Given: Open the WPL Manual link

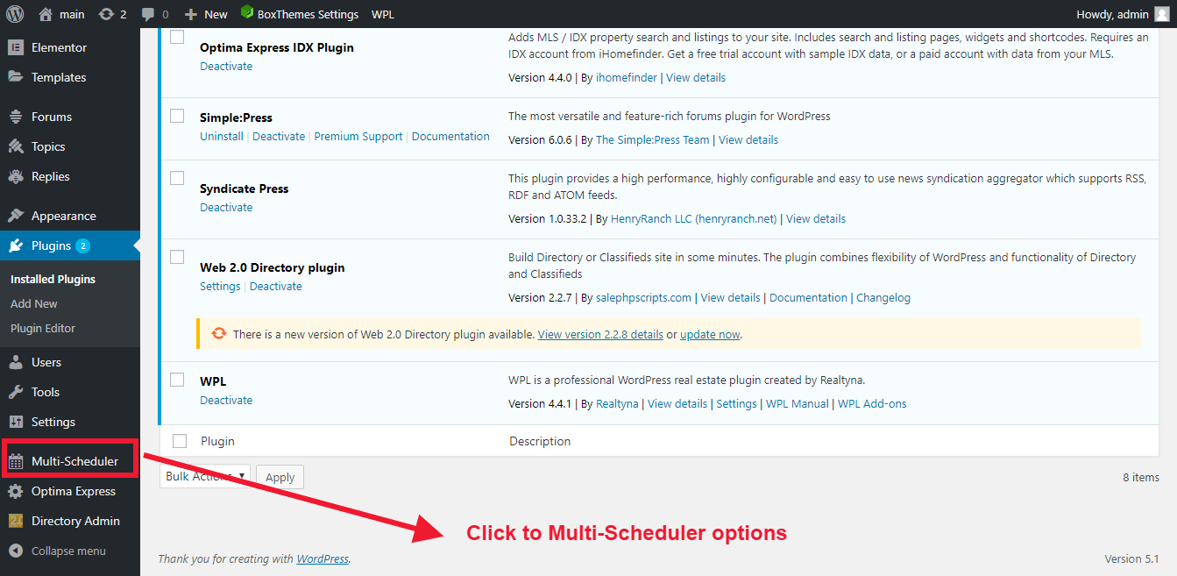Looking at the screenshot, I should [798, 403].
